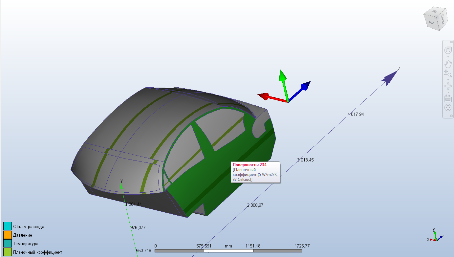Activate the Orbit rotation tool
This screenshot has width=454, height=257.
point(448,86)
